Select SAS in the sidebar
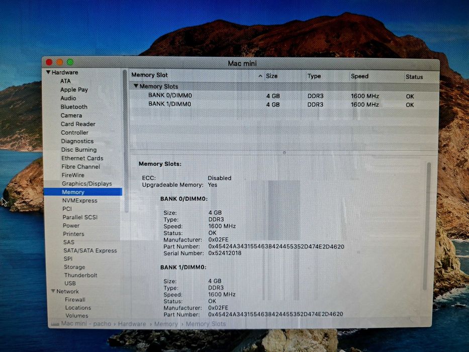 tap(69, 242)
